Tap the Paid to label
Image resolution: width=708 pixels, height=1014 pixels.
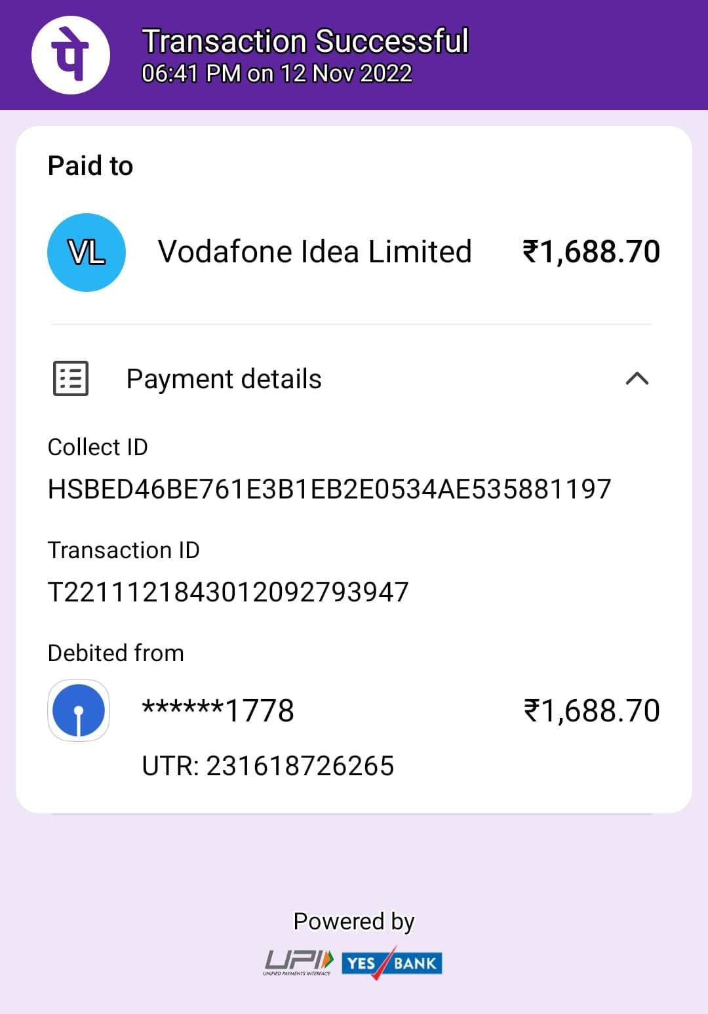(90, 166)
